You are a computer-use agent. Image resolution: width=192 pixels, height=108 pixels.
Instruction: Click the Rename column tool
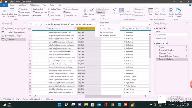coord(37,16)
